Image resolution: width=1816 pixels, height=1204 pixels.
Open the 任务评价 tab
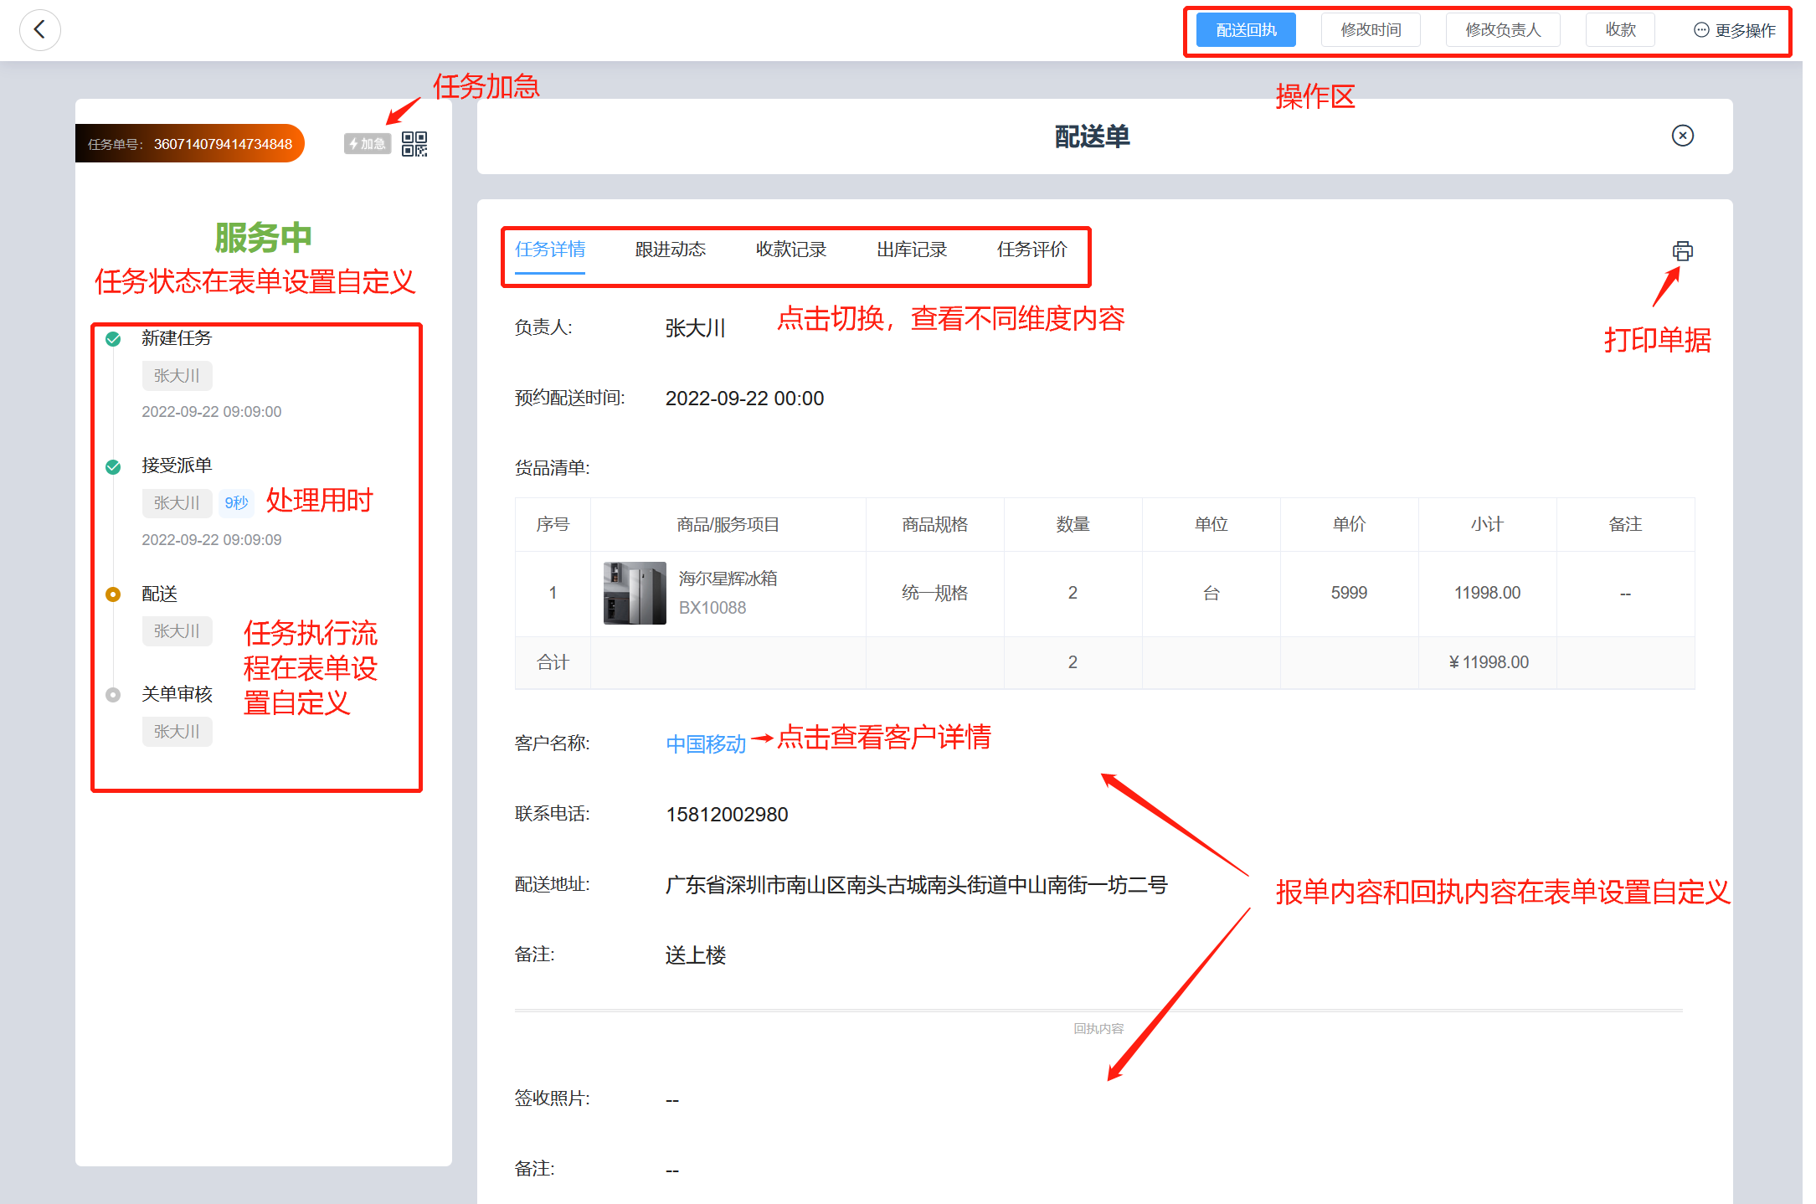coord(1031,250)
